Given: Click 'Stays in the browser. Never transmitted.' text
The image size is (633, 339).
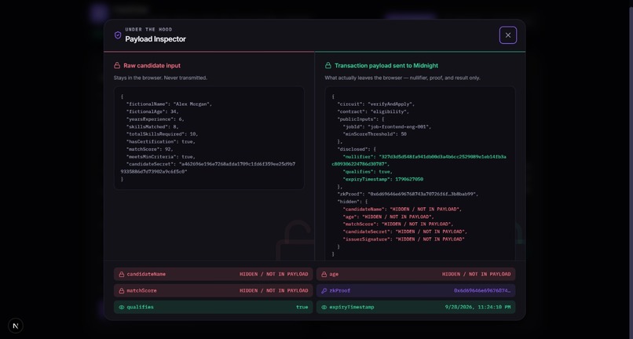Looking at the screenshot, I should tap(160, 78).
